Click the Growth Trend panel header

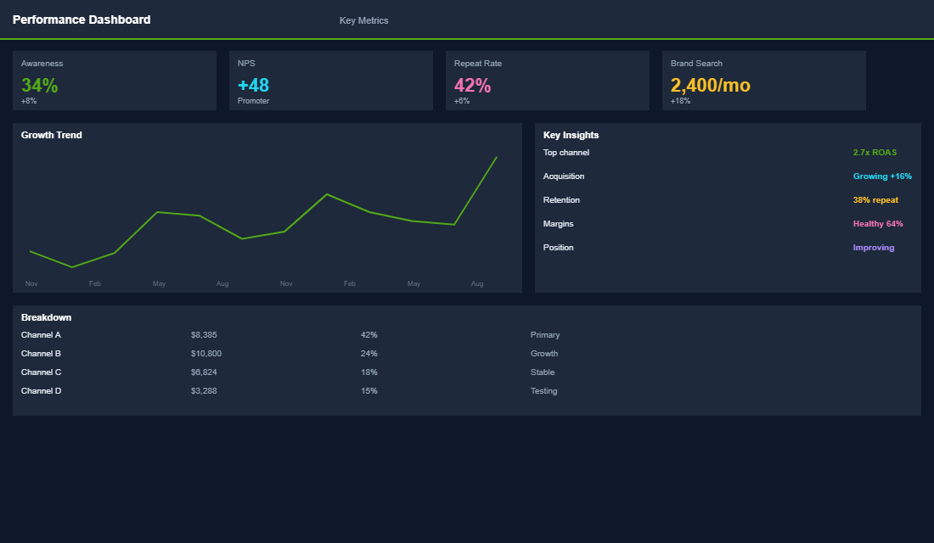[x=53, y=134]
